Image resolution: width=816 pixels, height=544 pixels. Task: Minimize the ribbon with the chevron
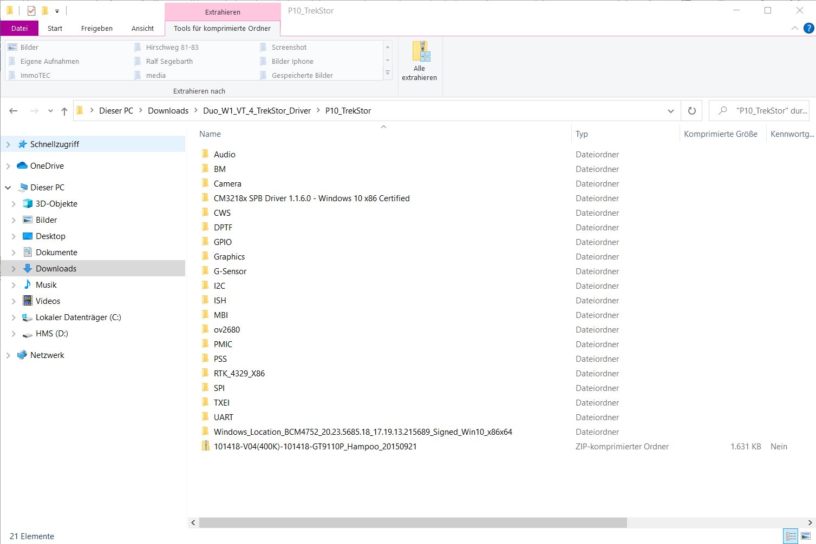[x=794, y=28]
